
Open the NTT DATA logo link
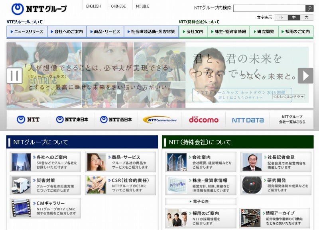click(248, 120)
